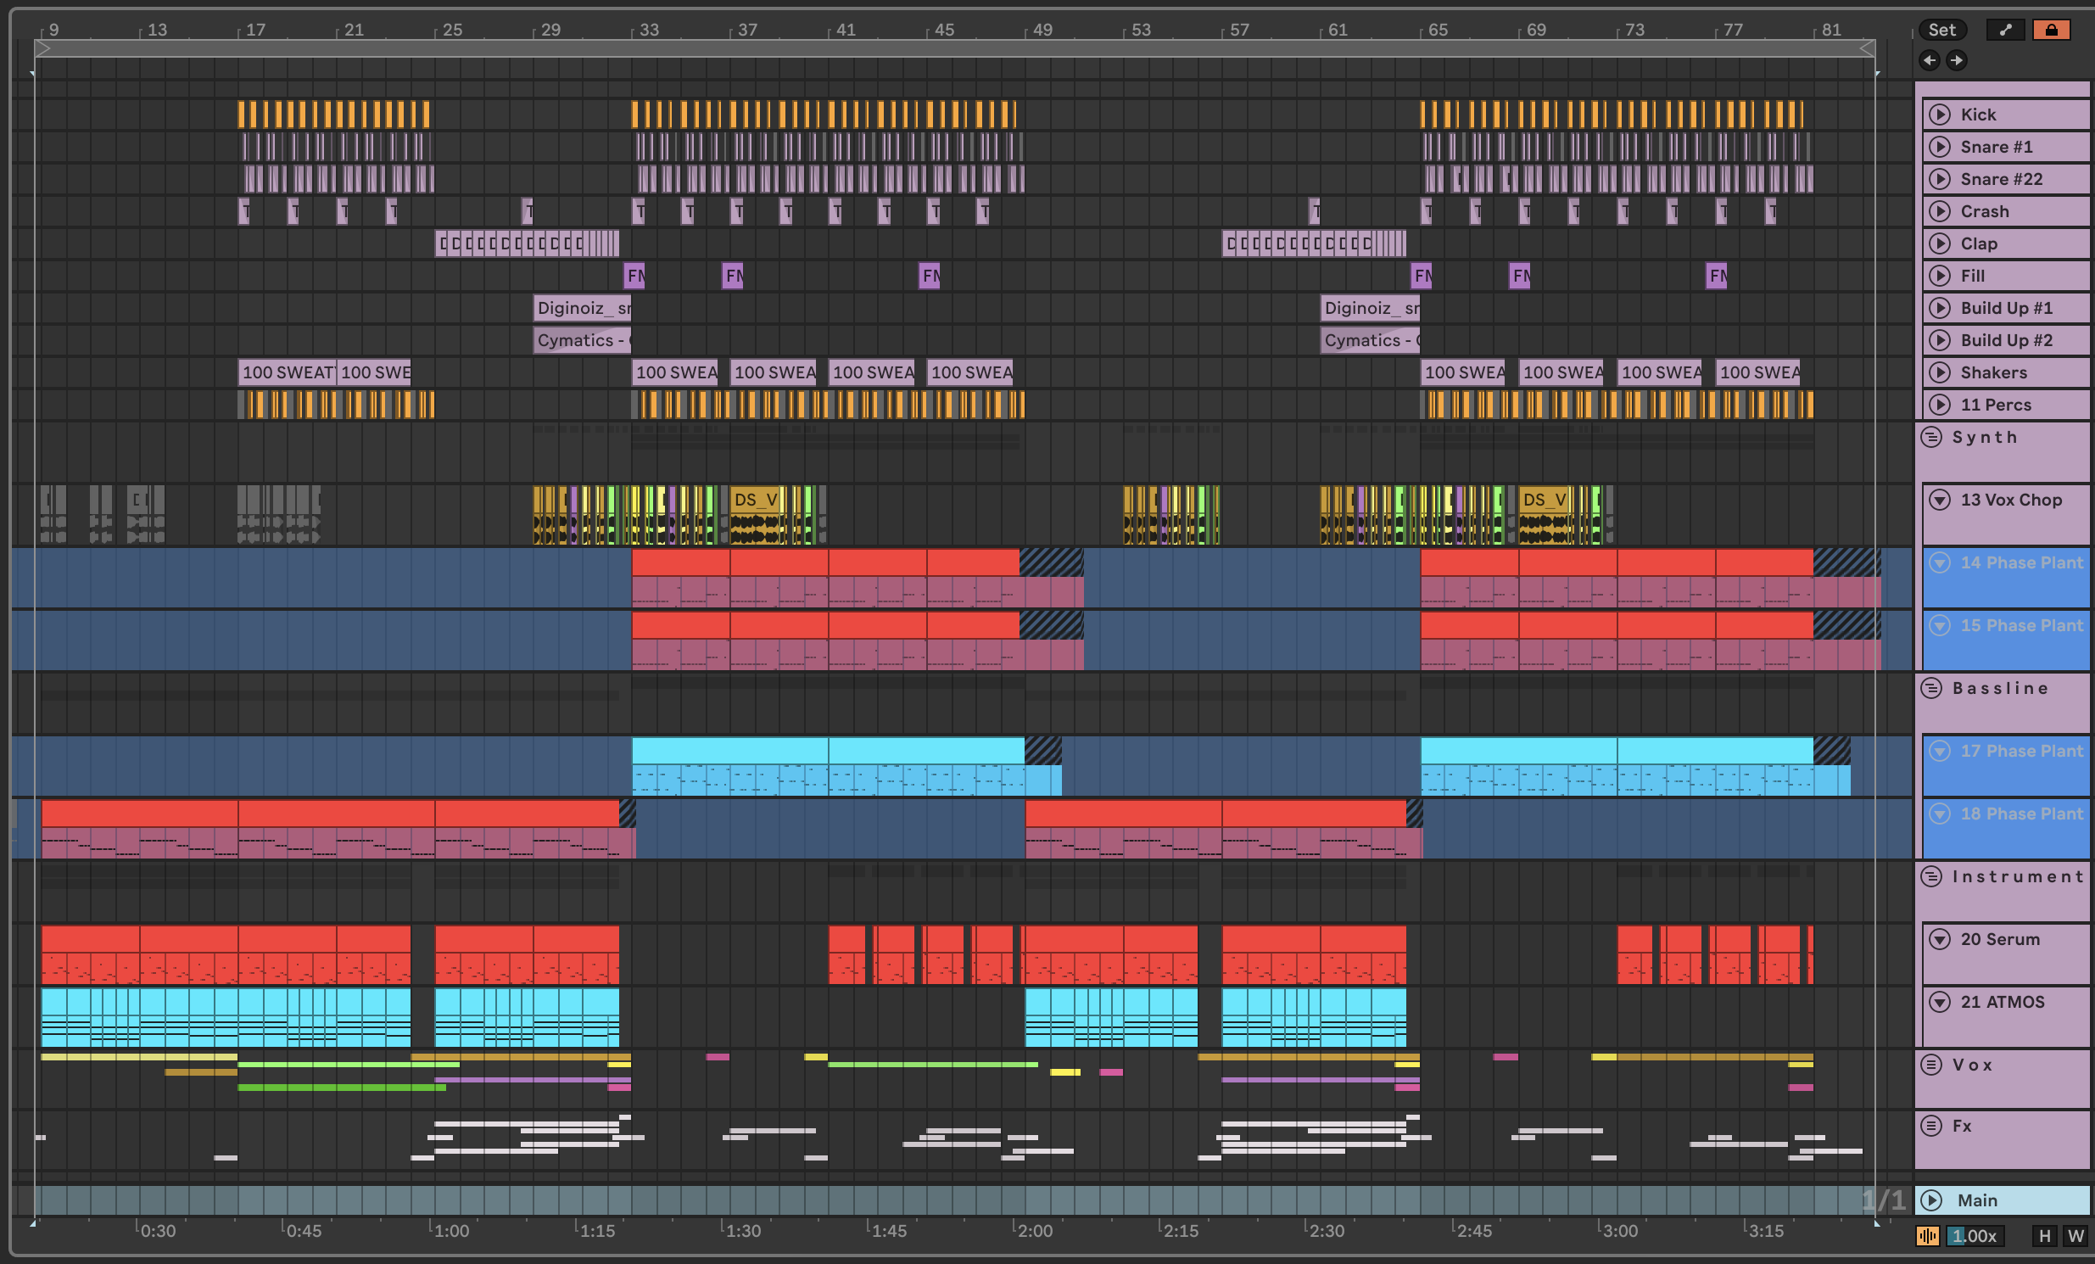Viewport: 2095px width, 1264px height.
Task: Click the Kick track play icon
Action: (1940, 114)
